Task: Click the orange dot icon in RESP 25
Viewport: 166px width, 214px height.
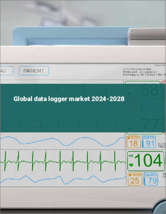Action: pyautogui.click(x=130, y=175)
